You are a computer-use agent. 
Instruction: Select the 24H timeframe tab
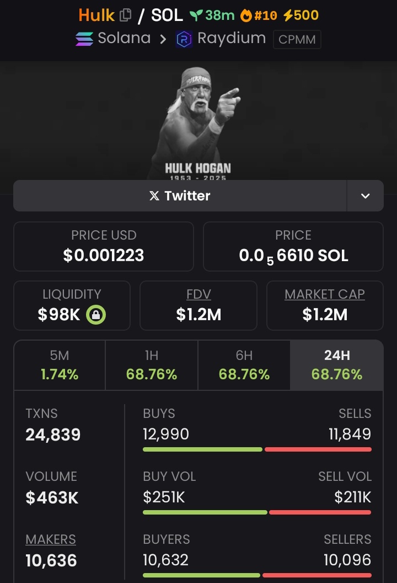pyautogui.click(x=336, y=365)
